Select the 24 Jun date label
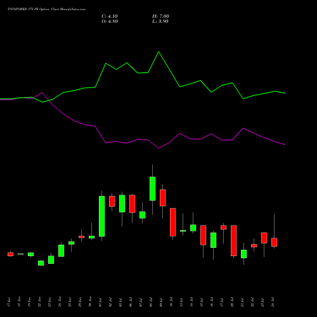The width and height of the screenshot is (317, 317). point(60,302)
